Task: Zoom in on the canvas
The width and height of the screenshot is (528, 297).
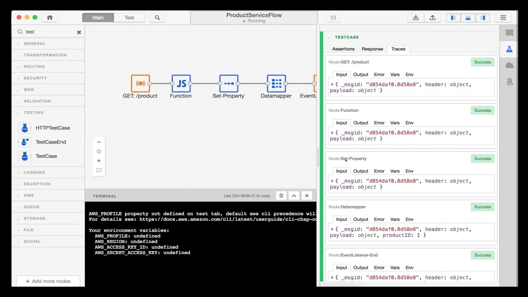Action: coord(99,160)
